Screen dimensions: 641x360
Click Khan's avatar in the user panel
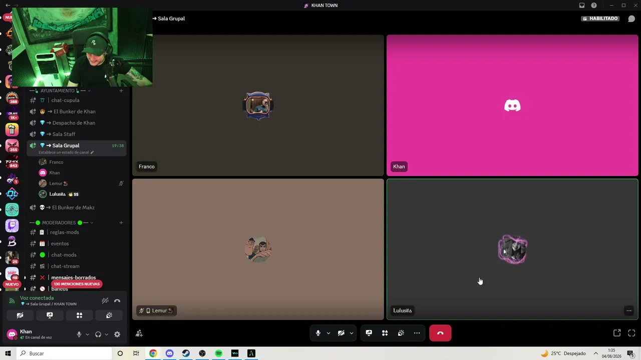click(12, 334)
